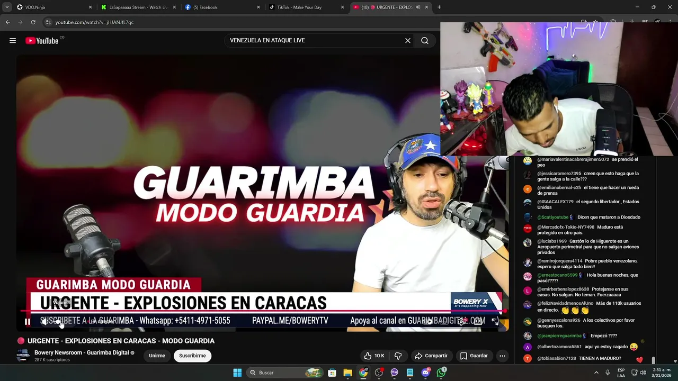Close the VDO.Ninja tab
Image resolution: width=678 pixels, height=381 pixels.
[90, 7]
